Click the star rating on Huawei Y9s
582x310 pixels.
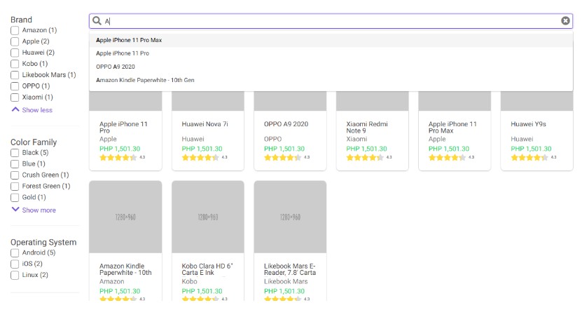coord(529,158)
